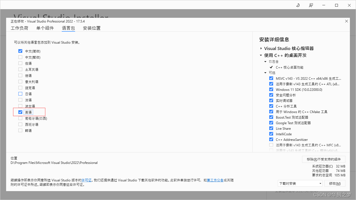Uncheck C++ ATL for v143 component
This screenshot has height=200, width=356.
pyautogui.click(x=271, y=84)
